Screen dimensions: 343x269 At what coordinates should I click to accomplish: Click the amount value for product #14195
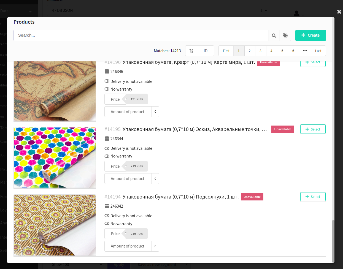coord(155,179)
